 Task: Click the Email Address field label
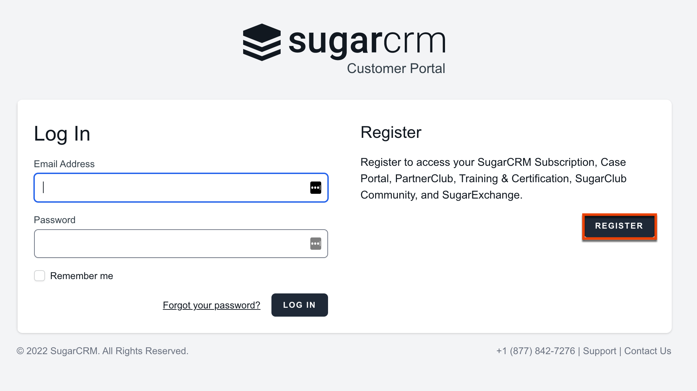coord(64,164)
